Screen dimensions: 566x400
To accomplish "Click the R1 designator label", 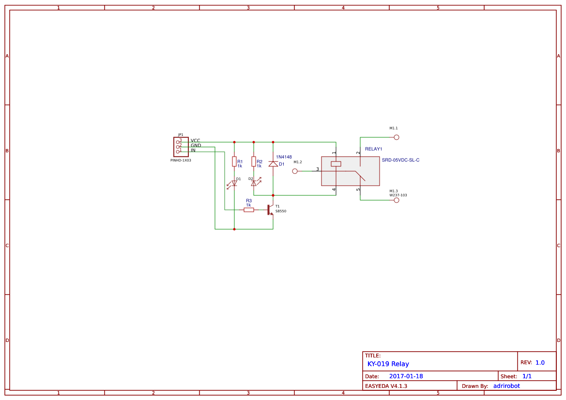I will 240,162.
